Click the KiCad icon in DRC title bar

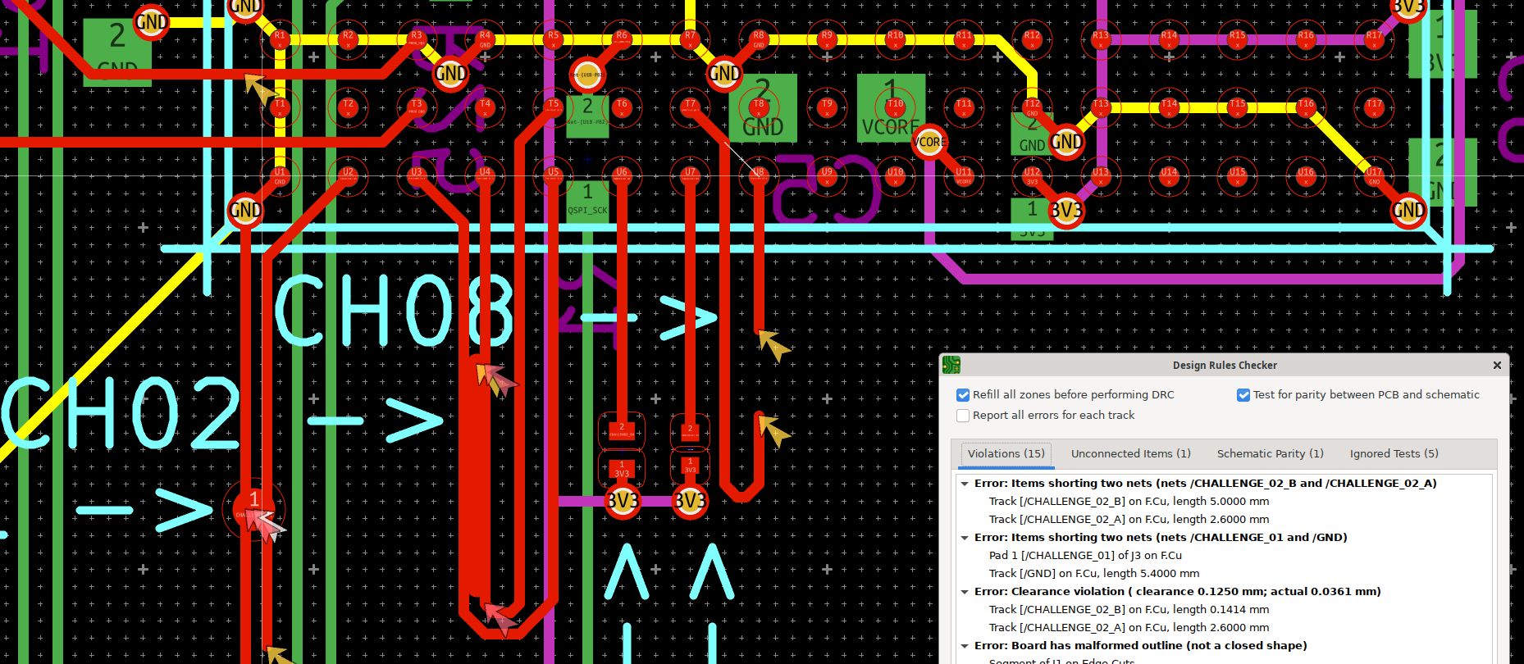pyautogui.click(x=951, y=366)
